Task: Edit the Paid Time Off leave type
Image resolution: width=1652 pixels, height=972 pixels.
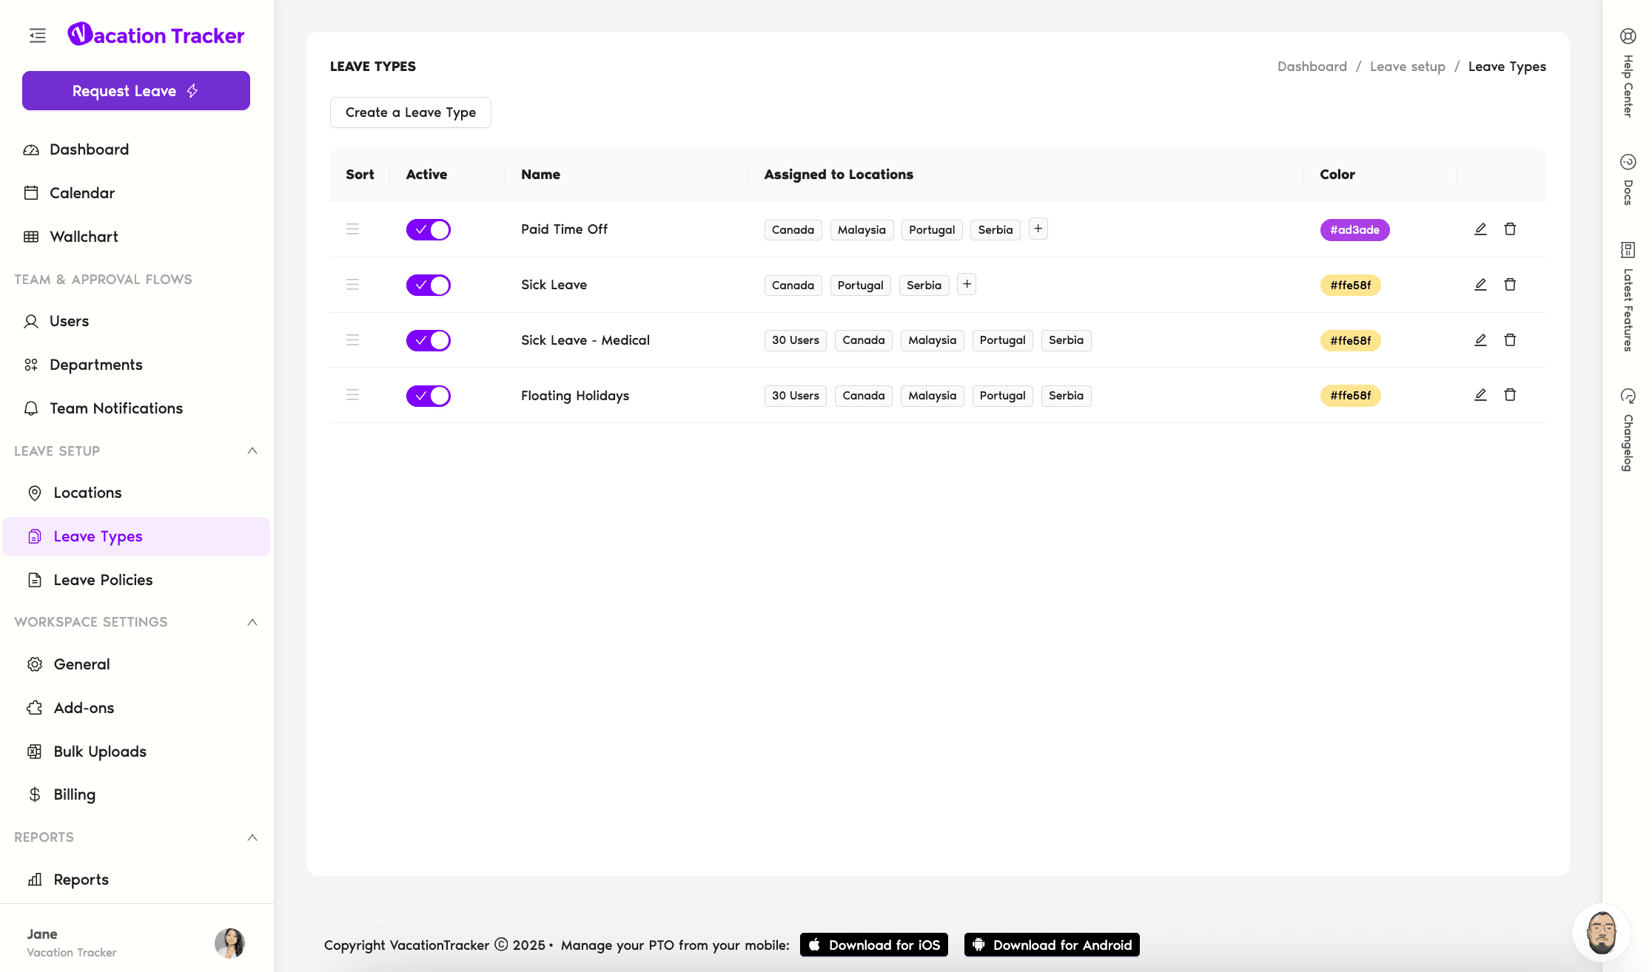Action: 1480,229
